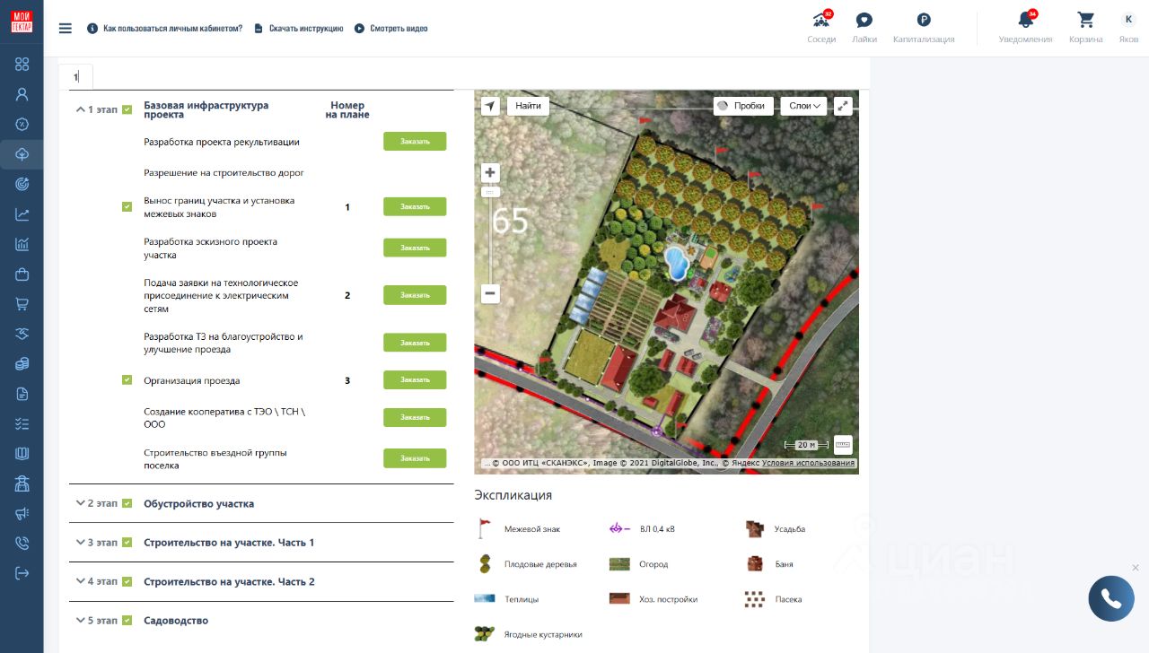Toggle Пробки traffic on map
This screenshot has height=653, width=1149.
tap(744, 106)
